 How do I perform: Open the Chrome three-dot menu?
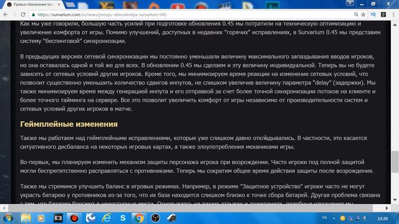pos(393,15)
